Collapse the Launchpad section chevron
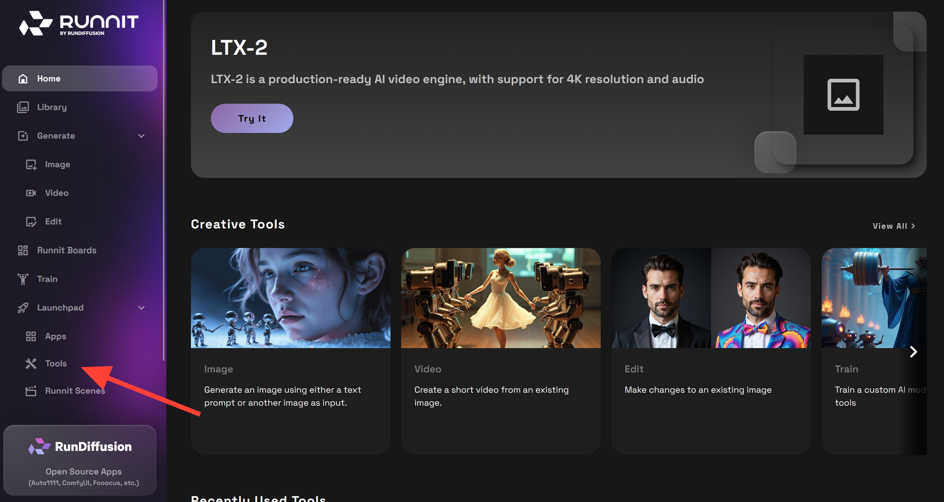 [x=141, y=308]
